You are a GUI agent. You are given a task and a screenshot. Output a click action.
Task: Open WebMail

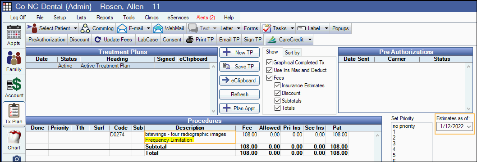(169, 28)
